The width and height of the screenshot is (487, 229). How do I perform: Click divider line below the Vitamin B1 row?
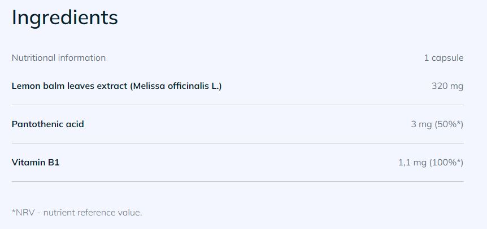pyautogui.click(x=237, y=181)
